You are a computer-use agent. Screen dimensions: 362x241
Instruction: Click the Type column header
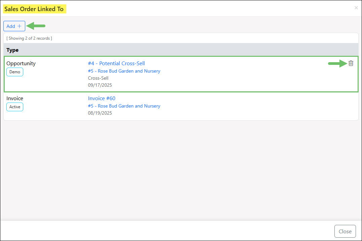[x=12, y=50]
